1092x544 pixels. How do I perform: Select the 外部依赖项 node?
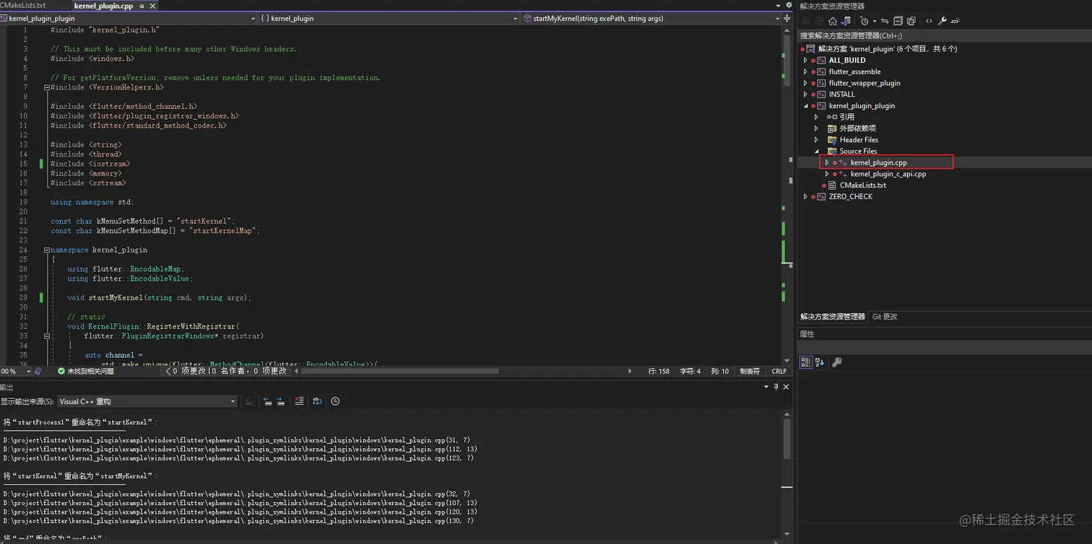tap(857, 128)
